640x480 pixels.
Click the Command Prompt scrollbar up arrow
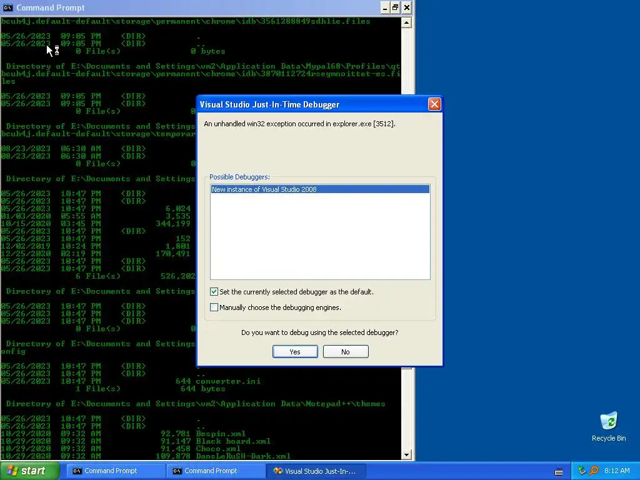(x=406, y=22)
